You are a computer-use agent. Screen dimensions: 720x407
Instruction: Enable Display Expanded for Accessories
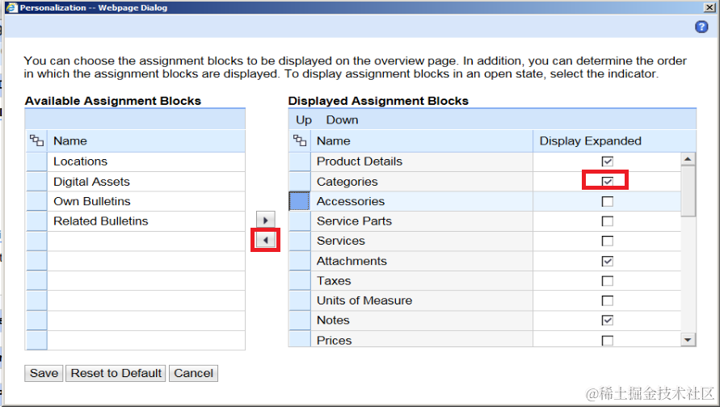(x=607, y=201)
